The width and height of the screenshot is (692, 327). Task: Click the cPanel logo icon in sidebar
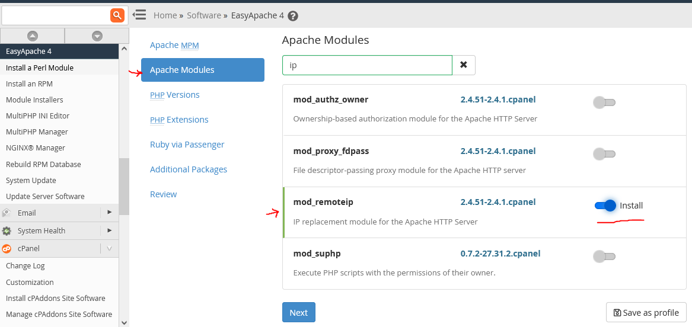pos(6,249)
